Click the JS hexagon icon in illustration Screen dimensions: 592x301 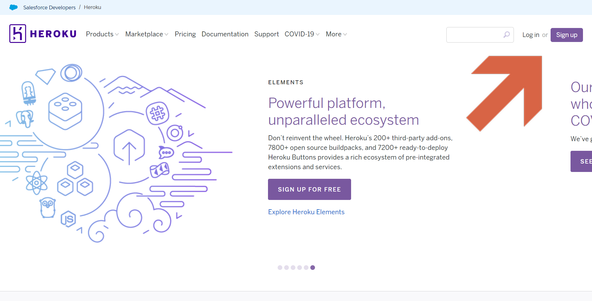[x=68, y=219]
